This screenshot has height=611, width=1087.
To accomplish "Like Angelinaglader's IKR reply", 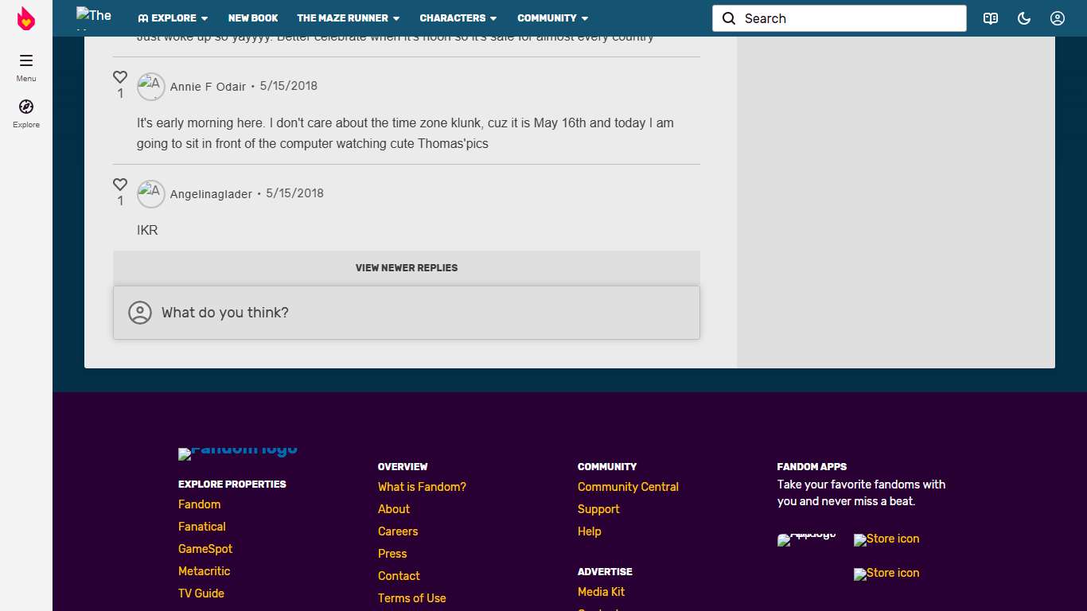I will point(120,185).
